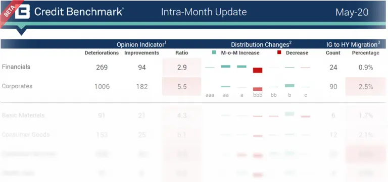Screen dimensions: 388x182
Task: Click the red Decrease legend swatch
Action: point(279,52)
